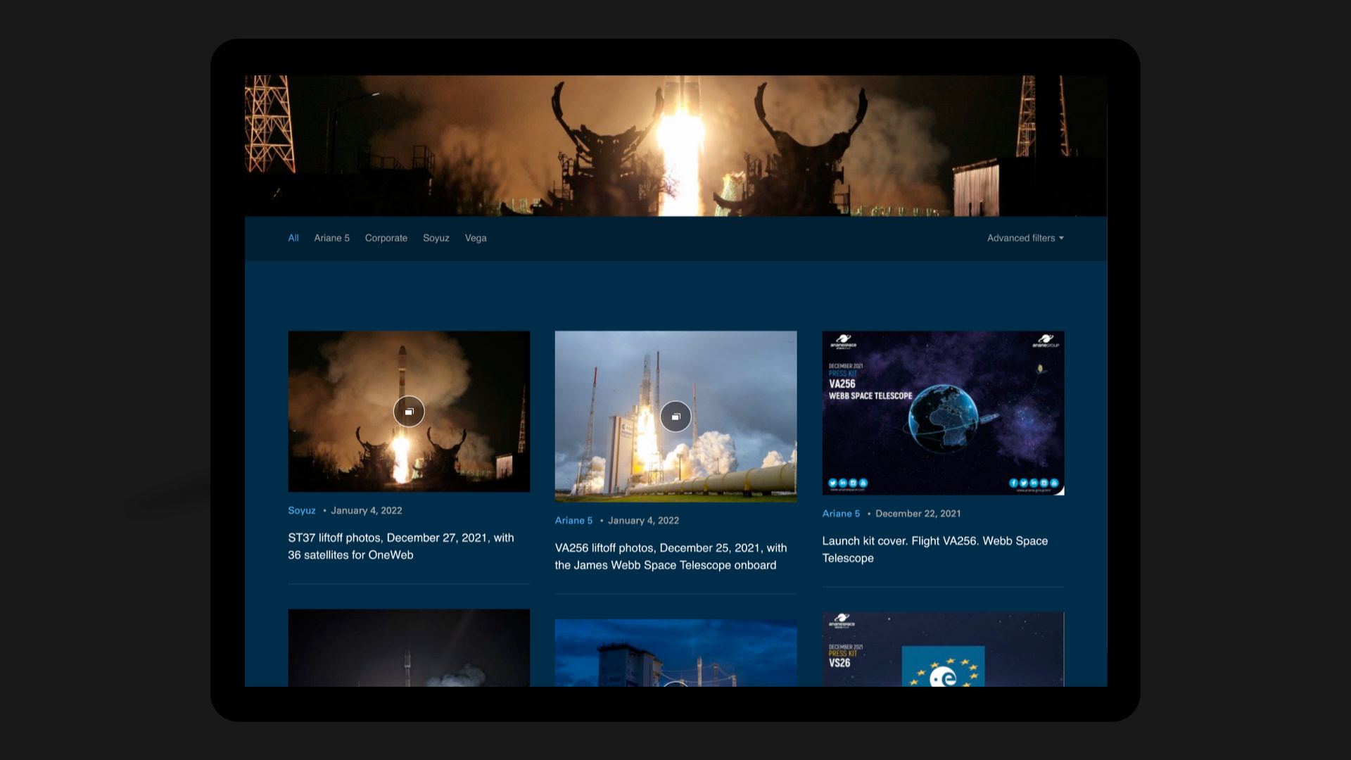Screen dimensions: 1351x760
Task: Filter media by Ariane 5 tab
Action: coord(331,238)
